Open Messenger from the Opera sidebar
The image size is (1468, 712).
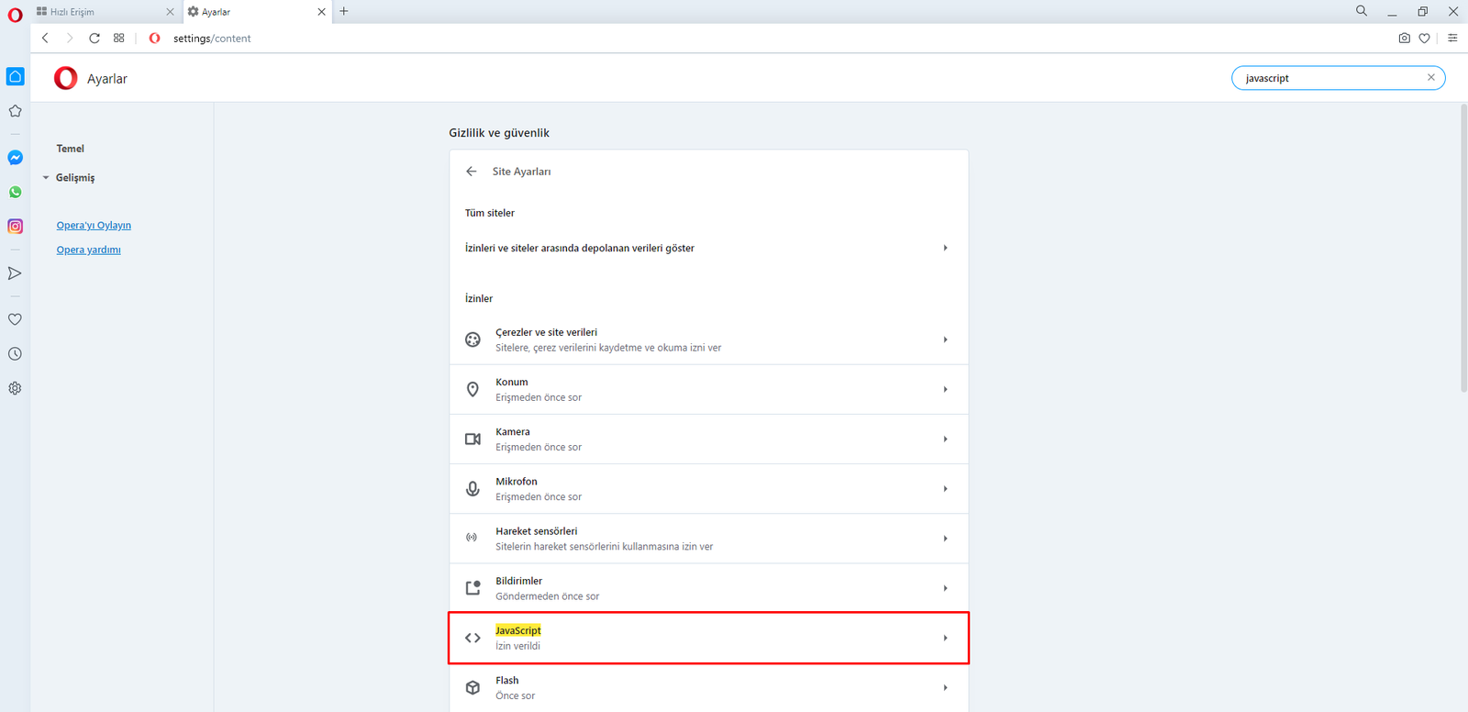pos(16,158)
